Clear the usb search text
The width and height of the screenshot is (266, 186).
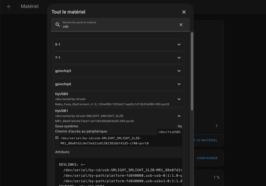(181, 25)
